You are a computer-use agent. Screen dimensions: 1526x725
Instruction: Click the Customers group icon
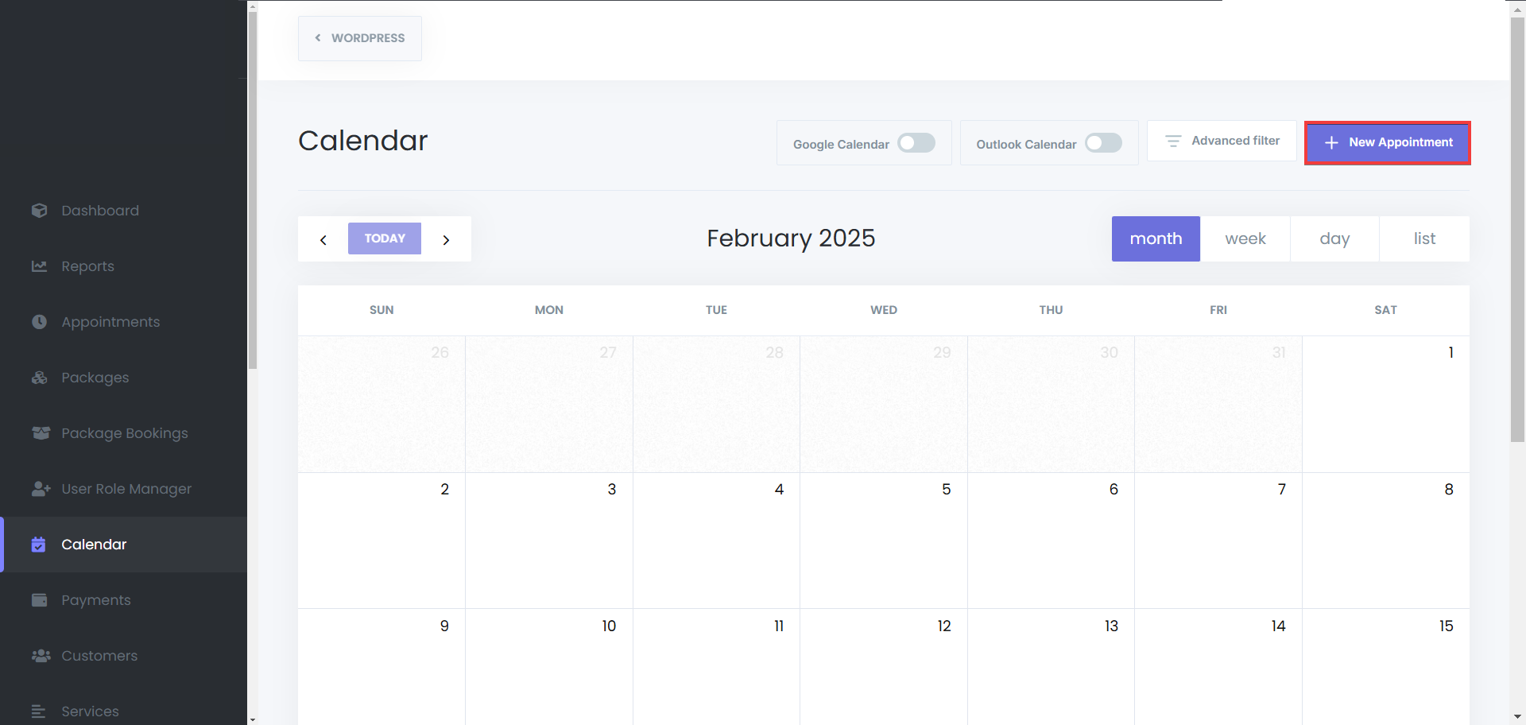point(41,656)
